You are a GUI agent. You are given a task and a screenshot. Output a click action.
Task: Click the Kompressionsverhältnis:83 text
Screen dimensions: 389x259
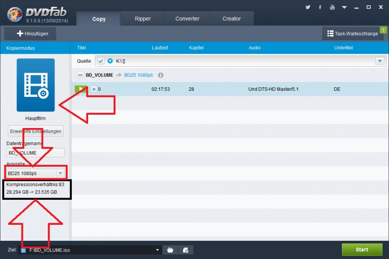pos(35,184)
